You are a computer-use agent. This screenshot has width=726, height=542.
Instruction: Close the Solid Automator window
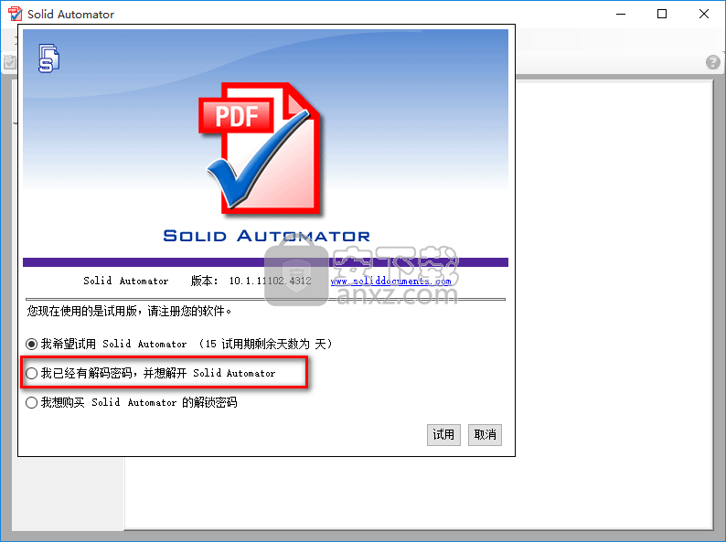[704, 14]
